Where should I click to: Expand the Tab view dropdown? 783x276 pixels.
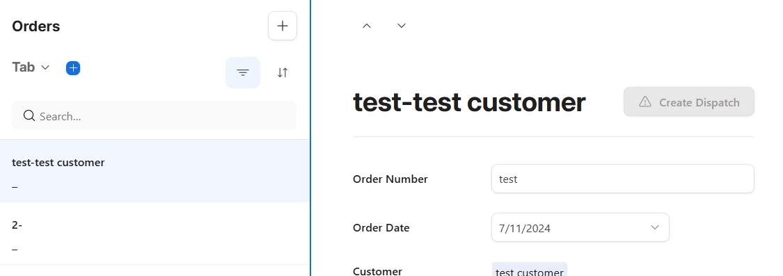coord(31,67)
